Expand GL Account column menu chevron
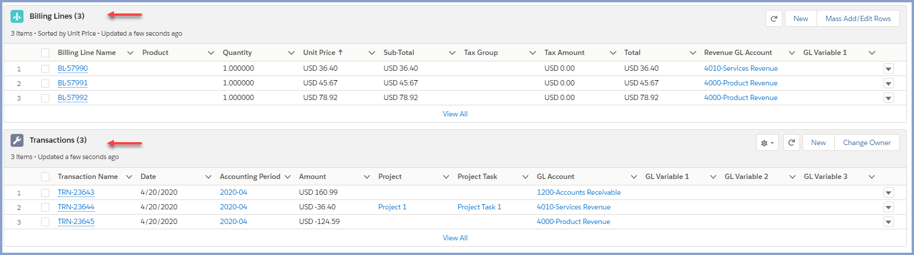This screenshot has width=914, height=255. click(634, 177)
